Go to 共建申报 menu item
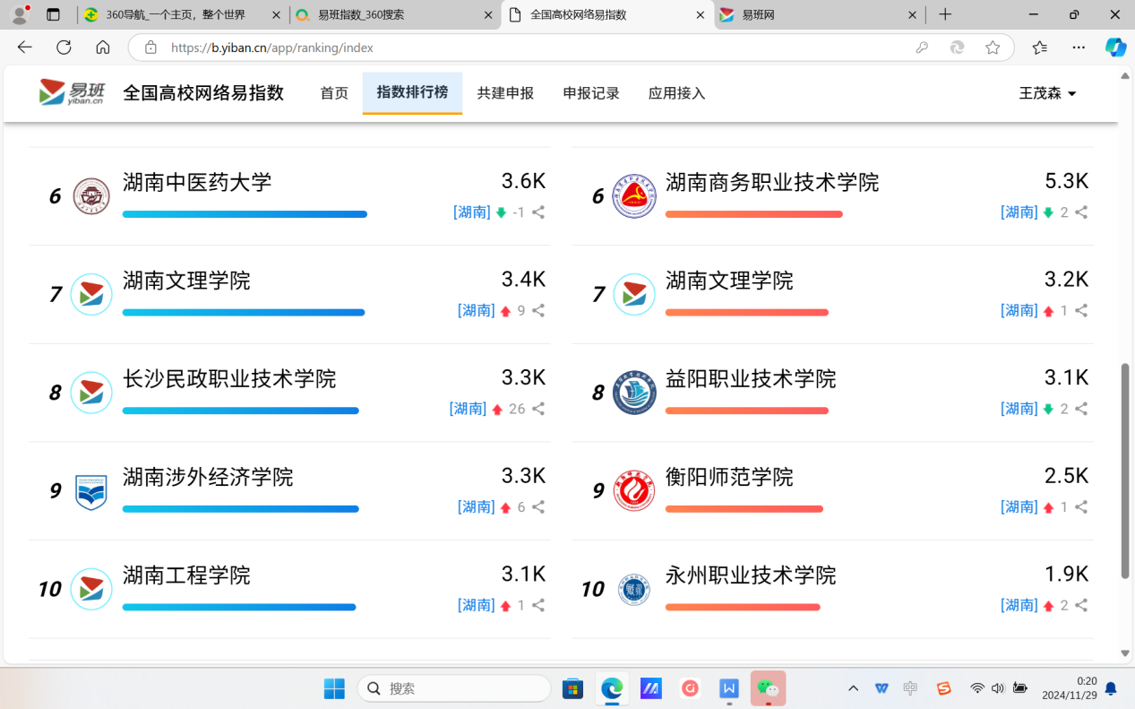Viewport: 1135px width, 709px height. (505, 93)
